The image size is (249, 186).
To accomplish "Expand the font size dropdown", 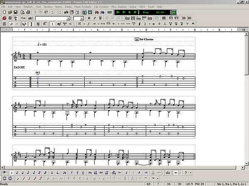I will 82,18.
